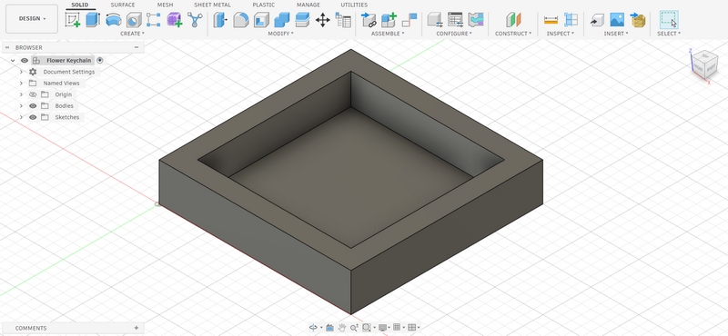Viewport: 728px width, 336px height.
Task: Activate the Fillet tool
Action: tap(240, 20)
